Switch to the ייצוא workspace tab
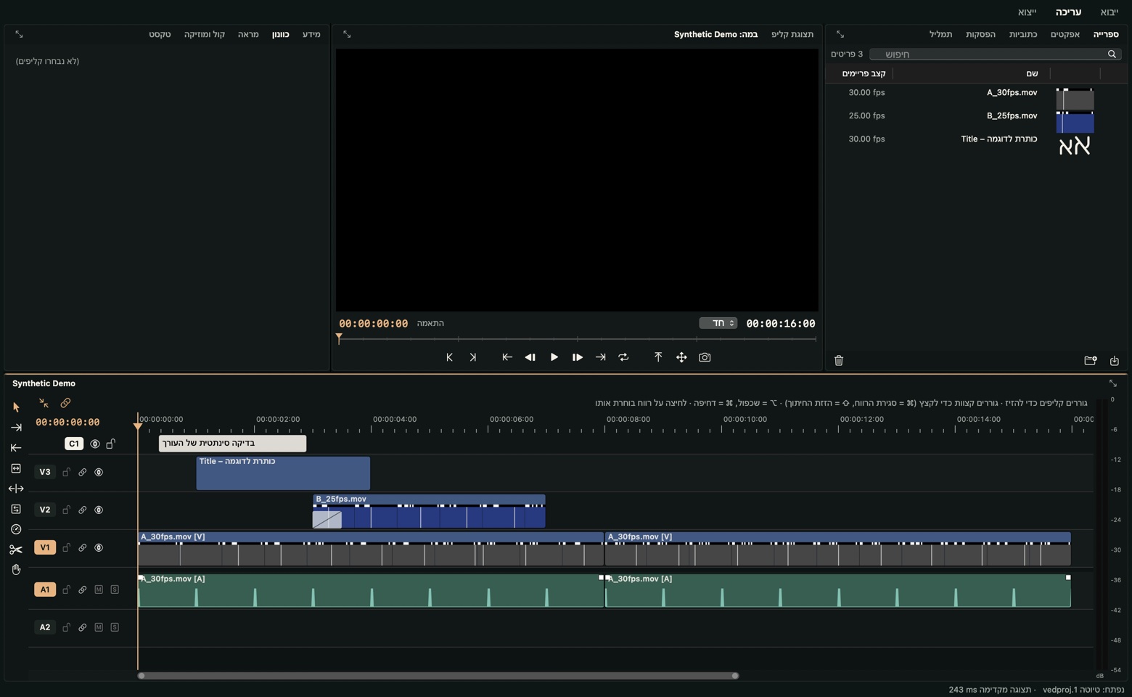The image size is (1132, 697). point(1027,12)
